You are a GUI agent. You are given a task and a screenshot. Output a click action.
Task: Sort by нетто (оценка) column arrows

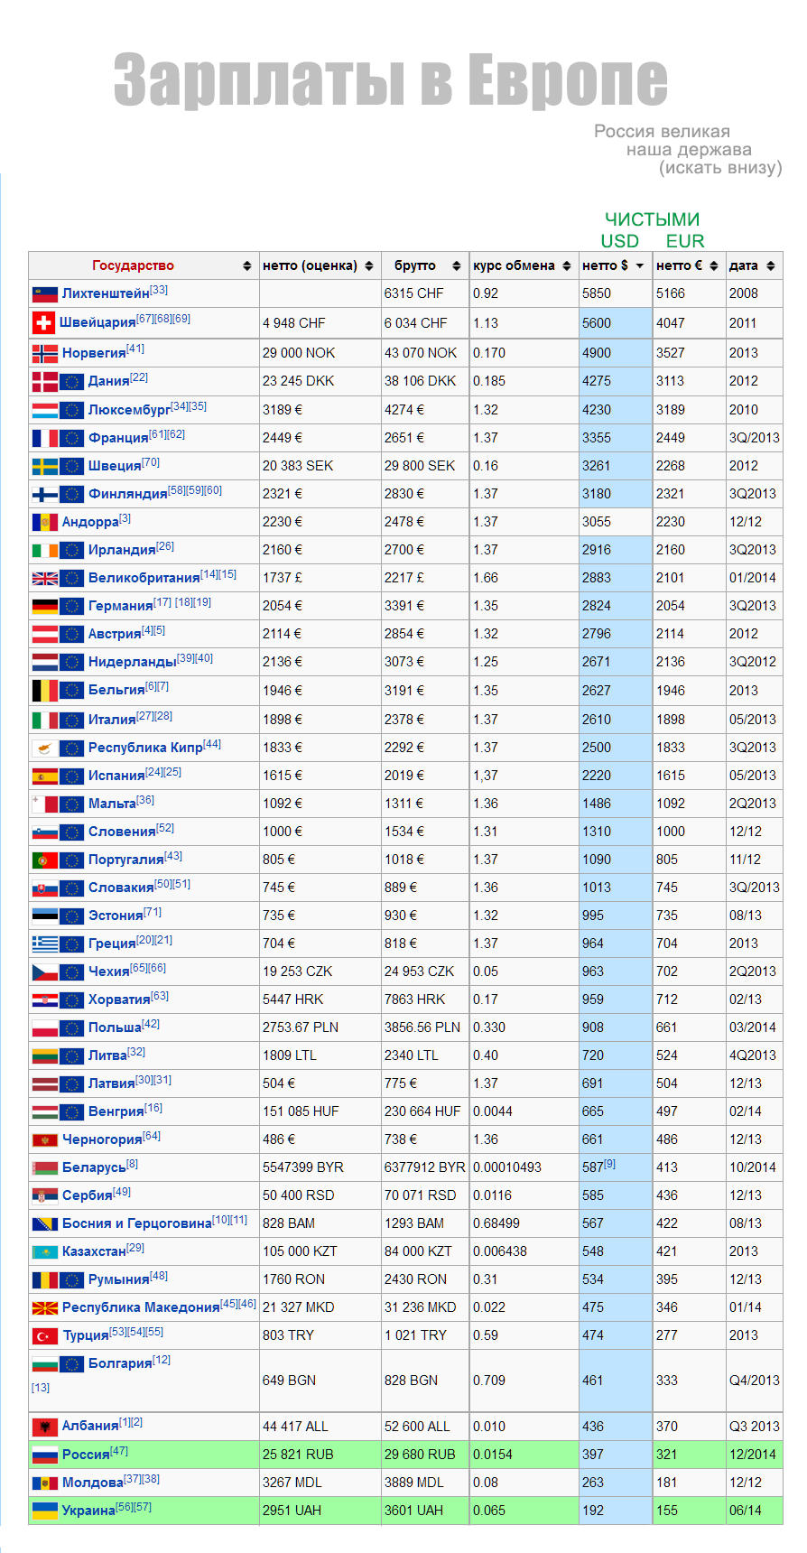pos(368,265)
